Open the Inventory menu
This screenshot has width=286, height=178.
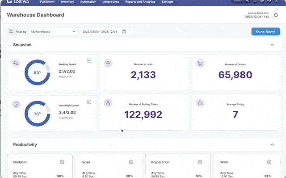67,2
